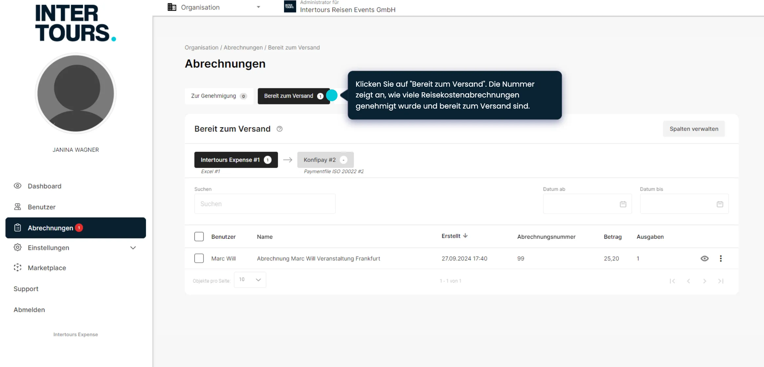Select the Konfipay #2 step tab
Screen dimensions: 764x367
tap(325, 160)
